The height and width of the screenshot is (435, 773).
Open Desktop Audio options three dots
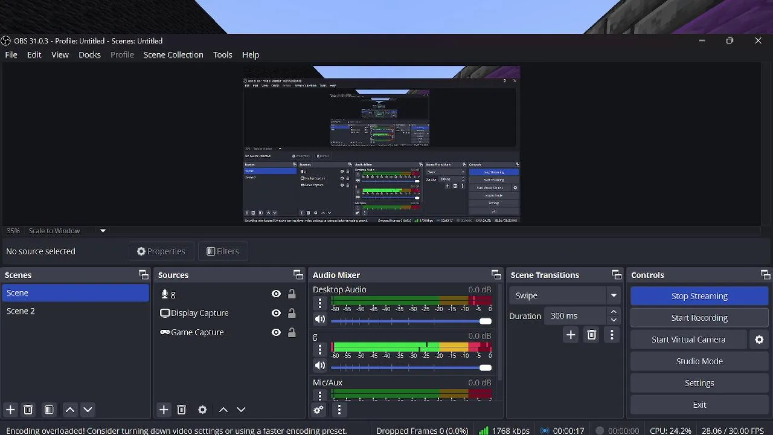click(320, 303)
